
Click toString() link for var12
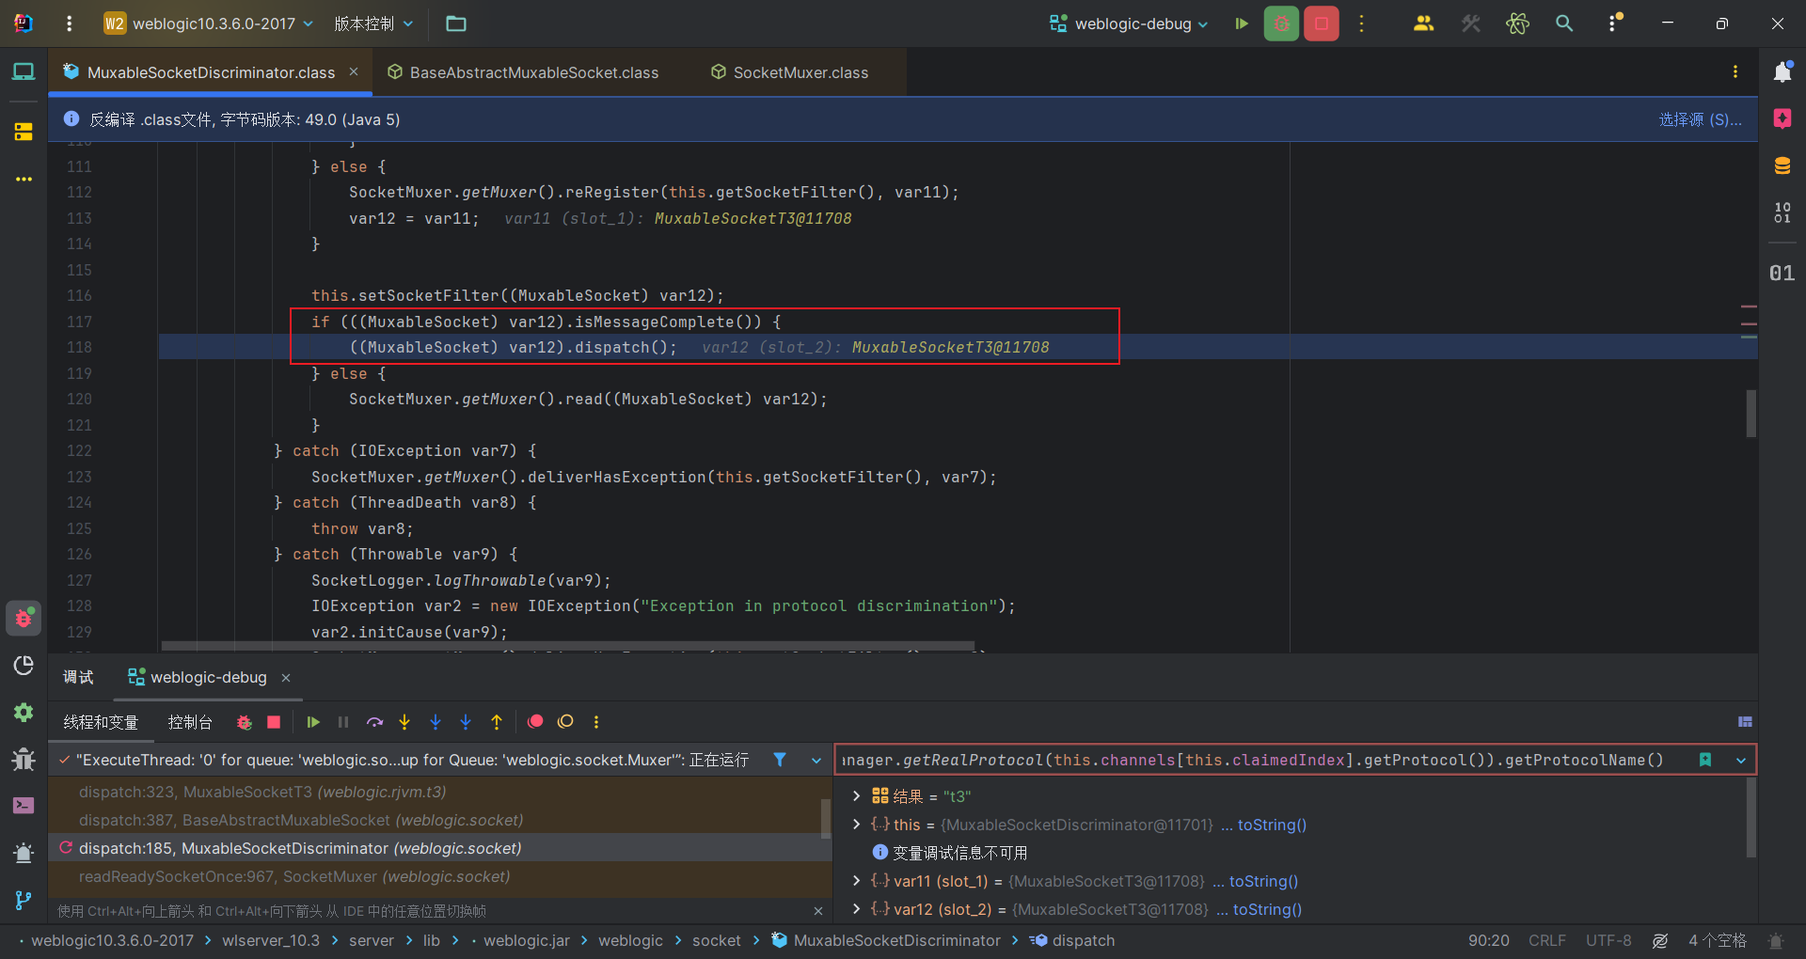pos(1267,909)
